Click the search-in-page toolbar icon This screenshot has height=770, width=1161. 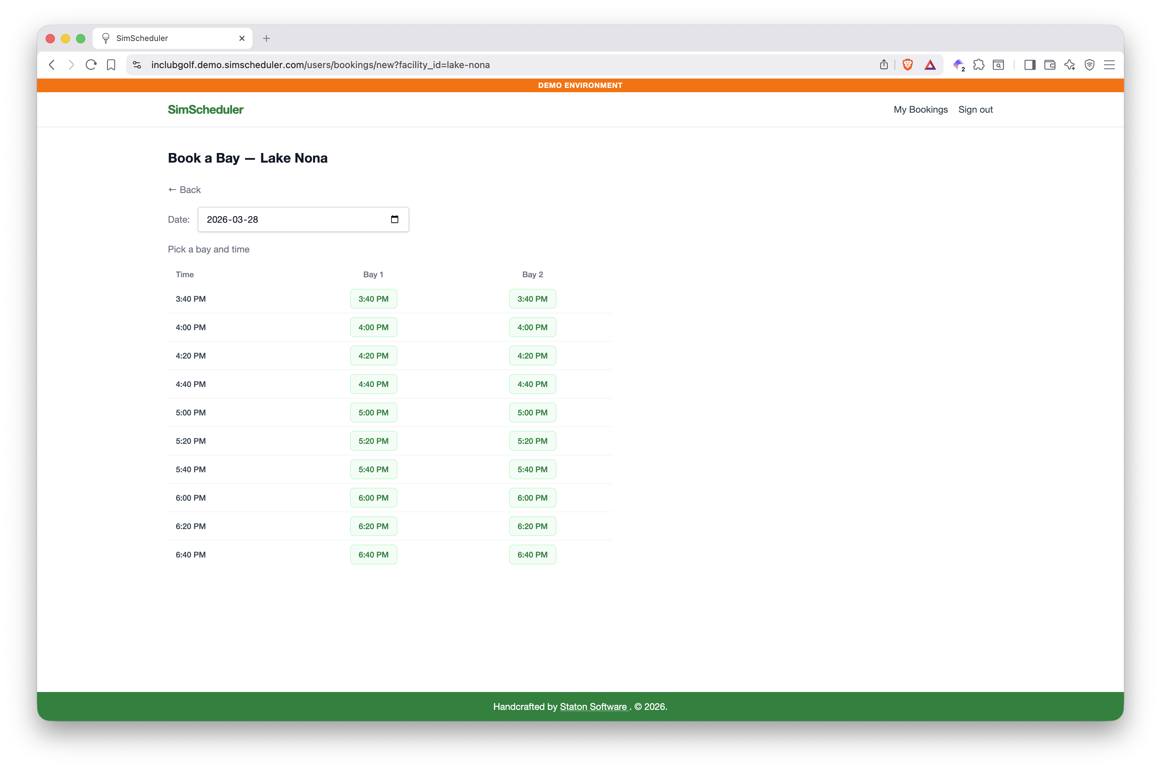[x=998, y=64]
